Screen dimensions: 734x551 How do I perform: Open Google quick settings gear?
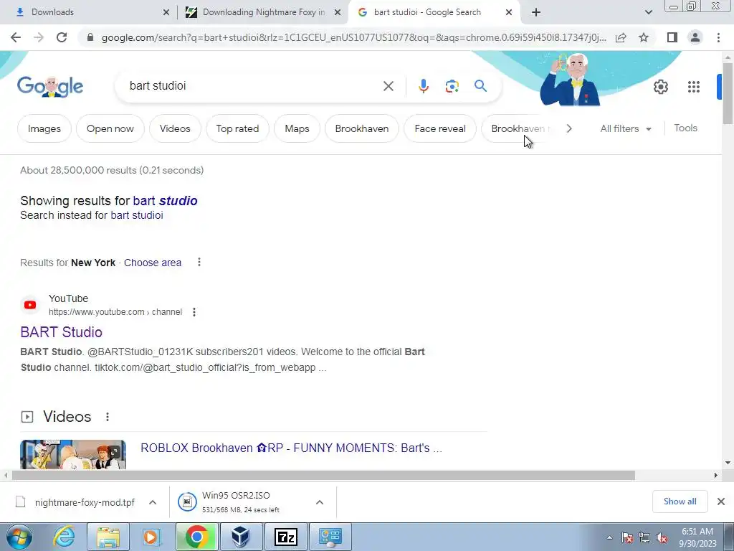(x=660, y=87)
